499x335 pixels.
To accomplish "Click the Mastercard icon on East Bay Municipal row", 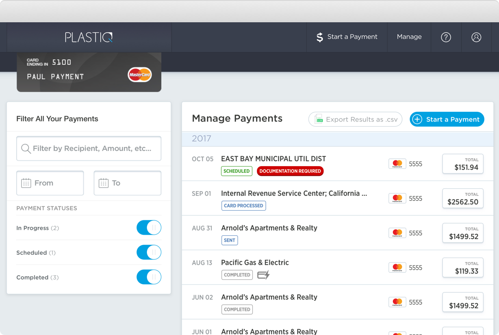I will coord(397,164).
